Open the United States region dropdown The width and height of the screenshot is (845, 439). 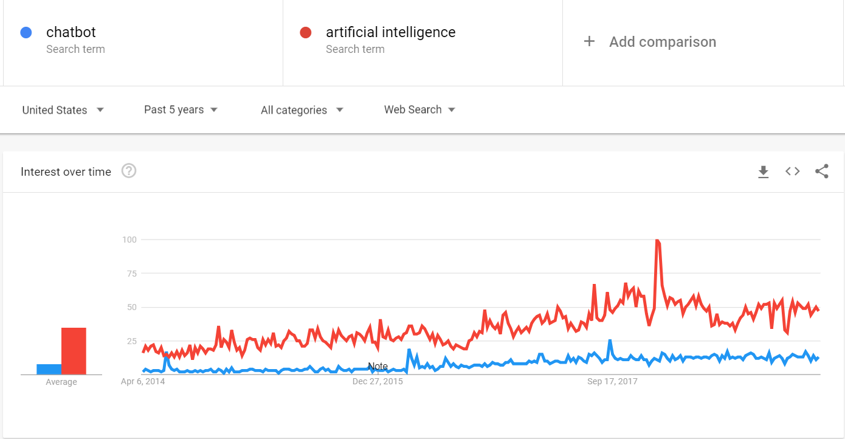coord(63,110)
